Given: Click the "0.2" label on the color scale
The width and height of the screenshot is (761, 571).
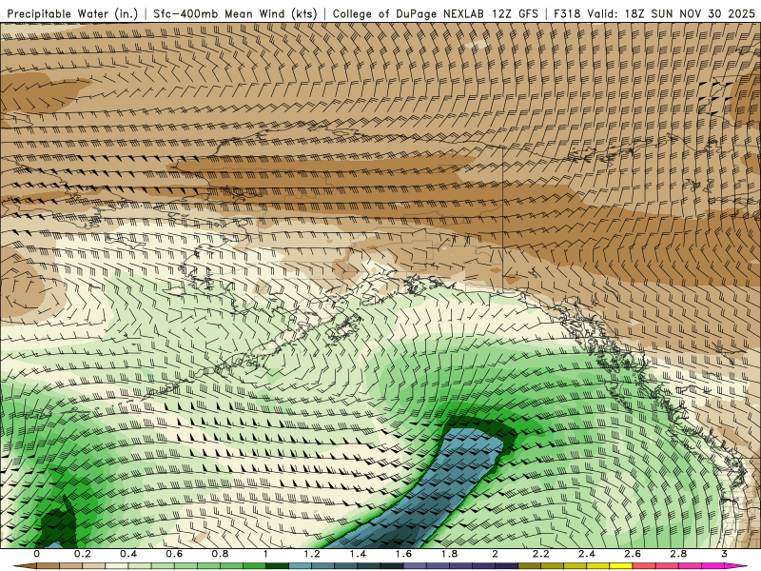Looking at the screenshot, I should pos(83,554).
